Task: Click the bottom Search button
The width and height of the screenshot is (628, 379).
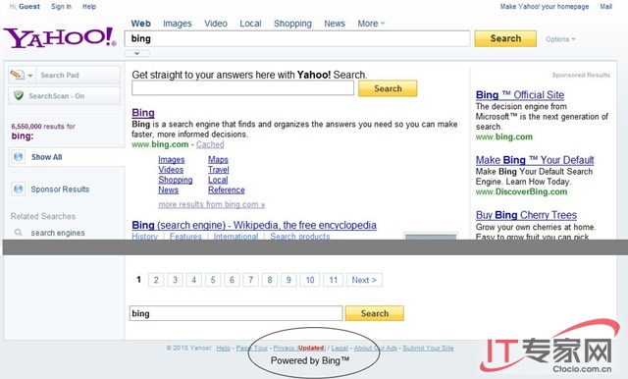Action: coord(375,313)
